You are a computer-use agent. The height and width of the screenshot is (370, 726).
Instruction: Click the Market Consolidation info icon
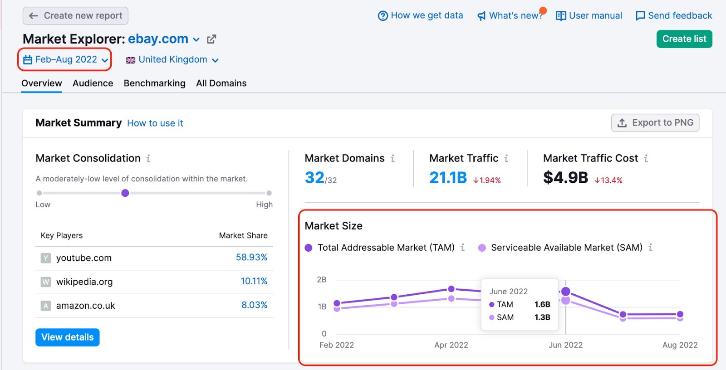tap(148, 158)
